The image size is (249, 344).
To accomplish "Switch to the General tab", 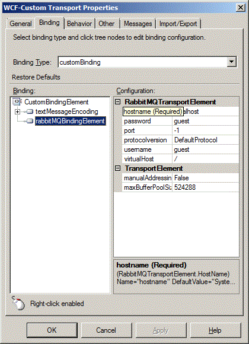I will pos(21,24).
